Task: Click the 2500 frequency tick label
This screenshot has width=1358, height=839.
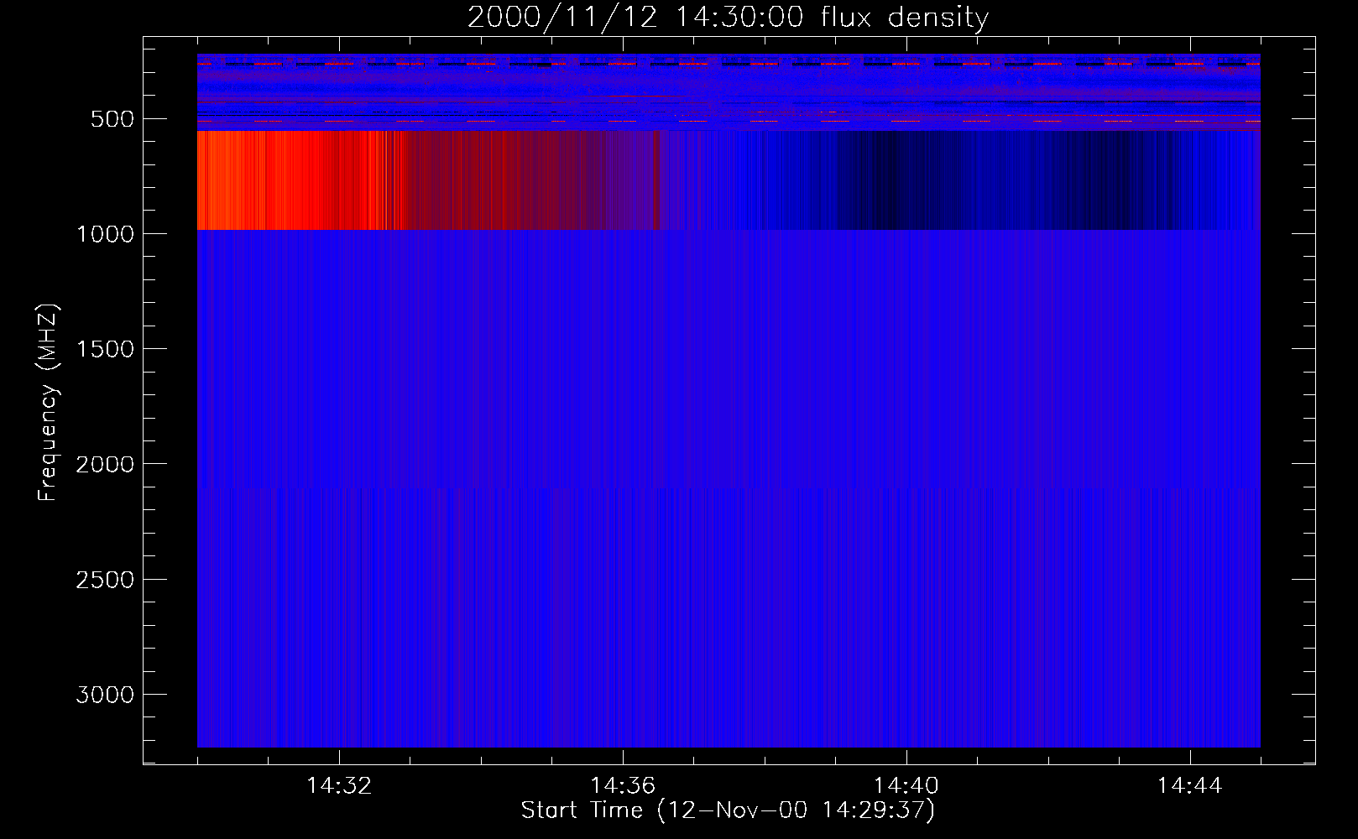Action: click(x=105, y=580)
